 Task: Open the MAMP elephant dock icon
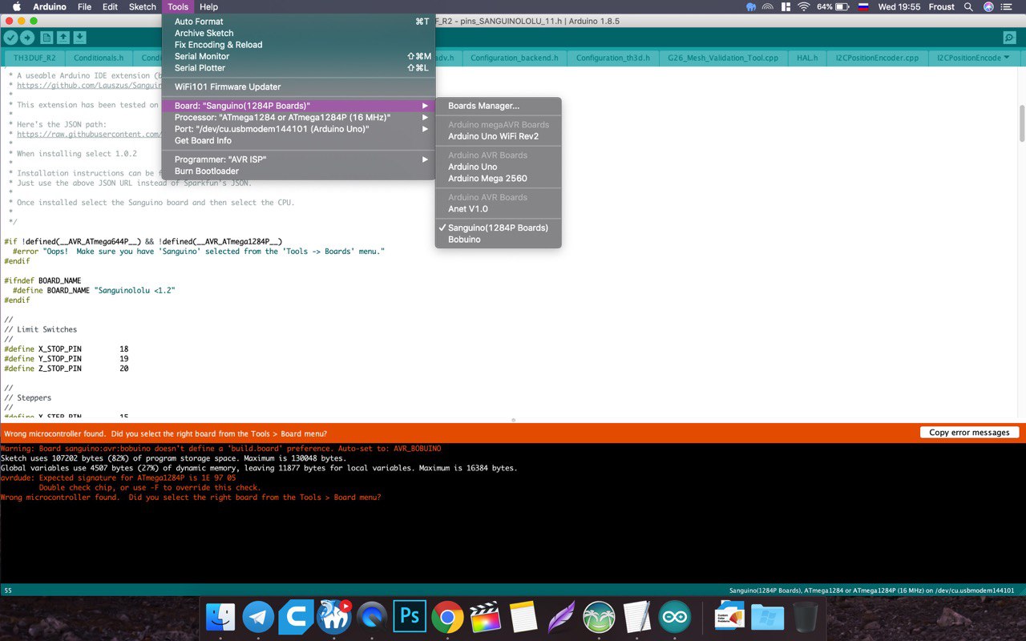(334, 617)
